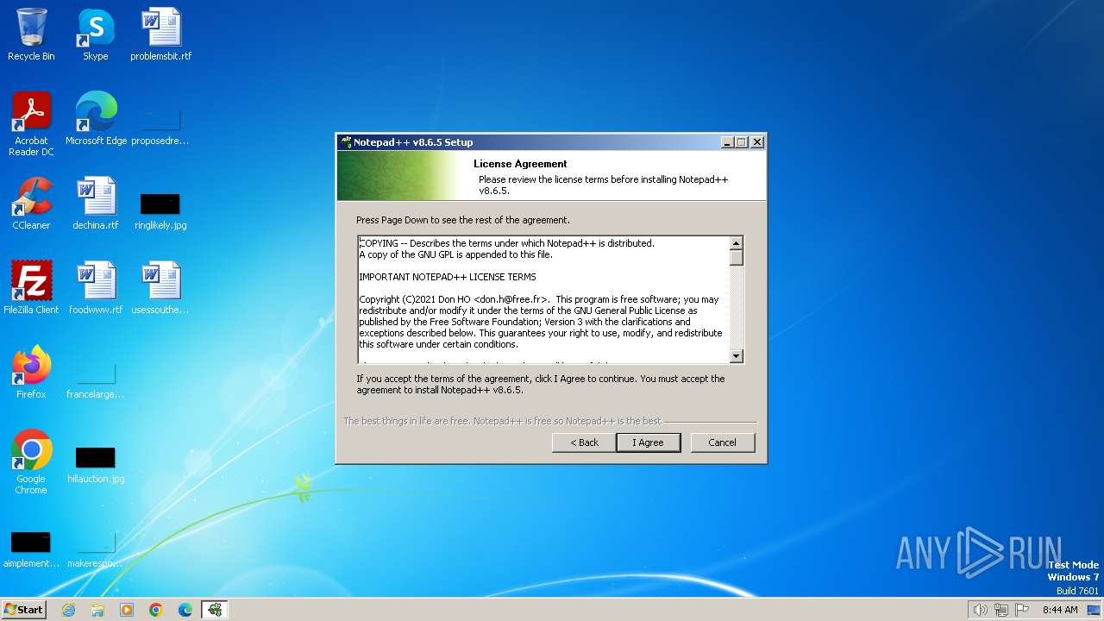This screenshot has width=1104, height=621.
Task: Select the Firefox desktop shortcut
Action: tap(31, 373)
